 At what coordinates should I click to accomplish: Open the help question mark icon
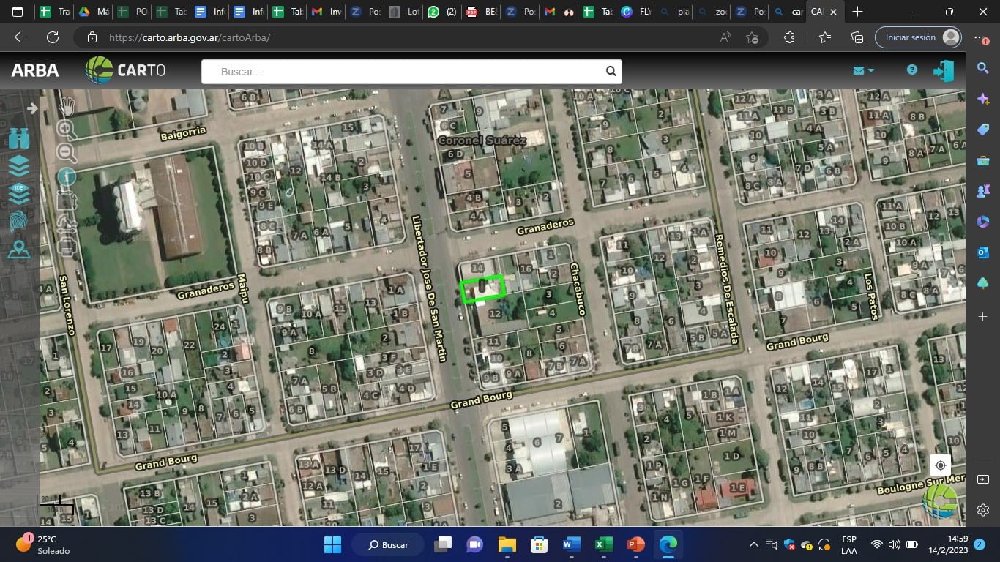911,70
